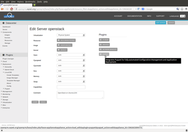
Task: Reload the page using the refresh icon
Action: (138, 9)
